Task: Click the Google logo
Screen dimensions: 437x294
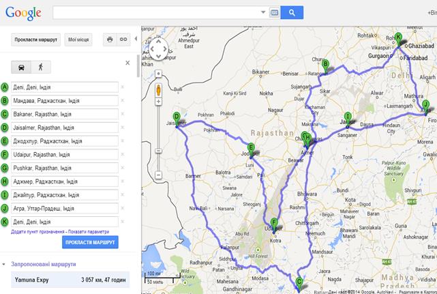Action: click(x=23, y=13)
